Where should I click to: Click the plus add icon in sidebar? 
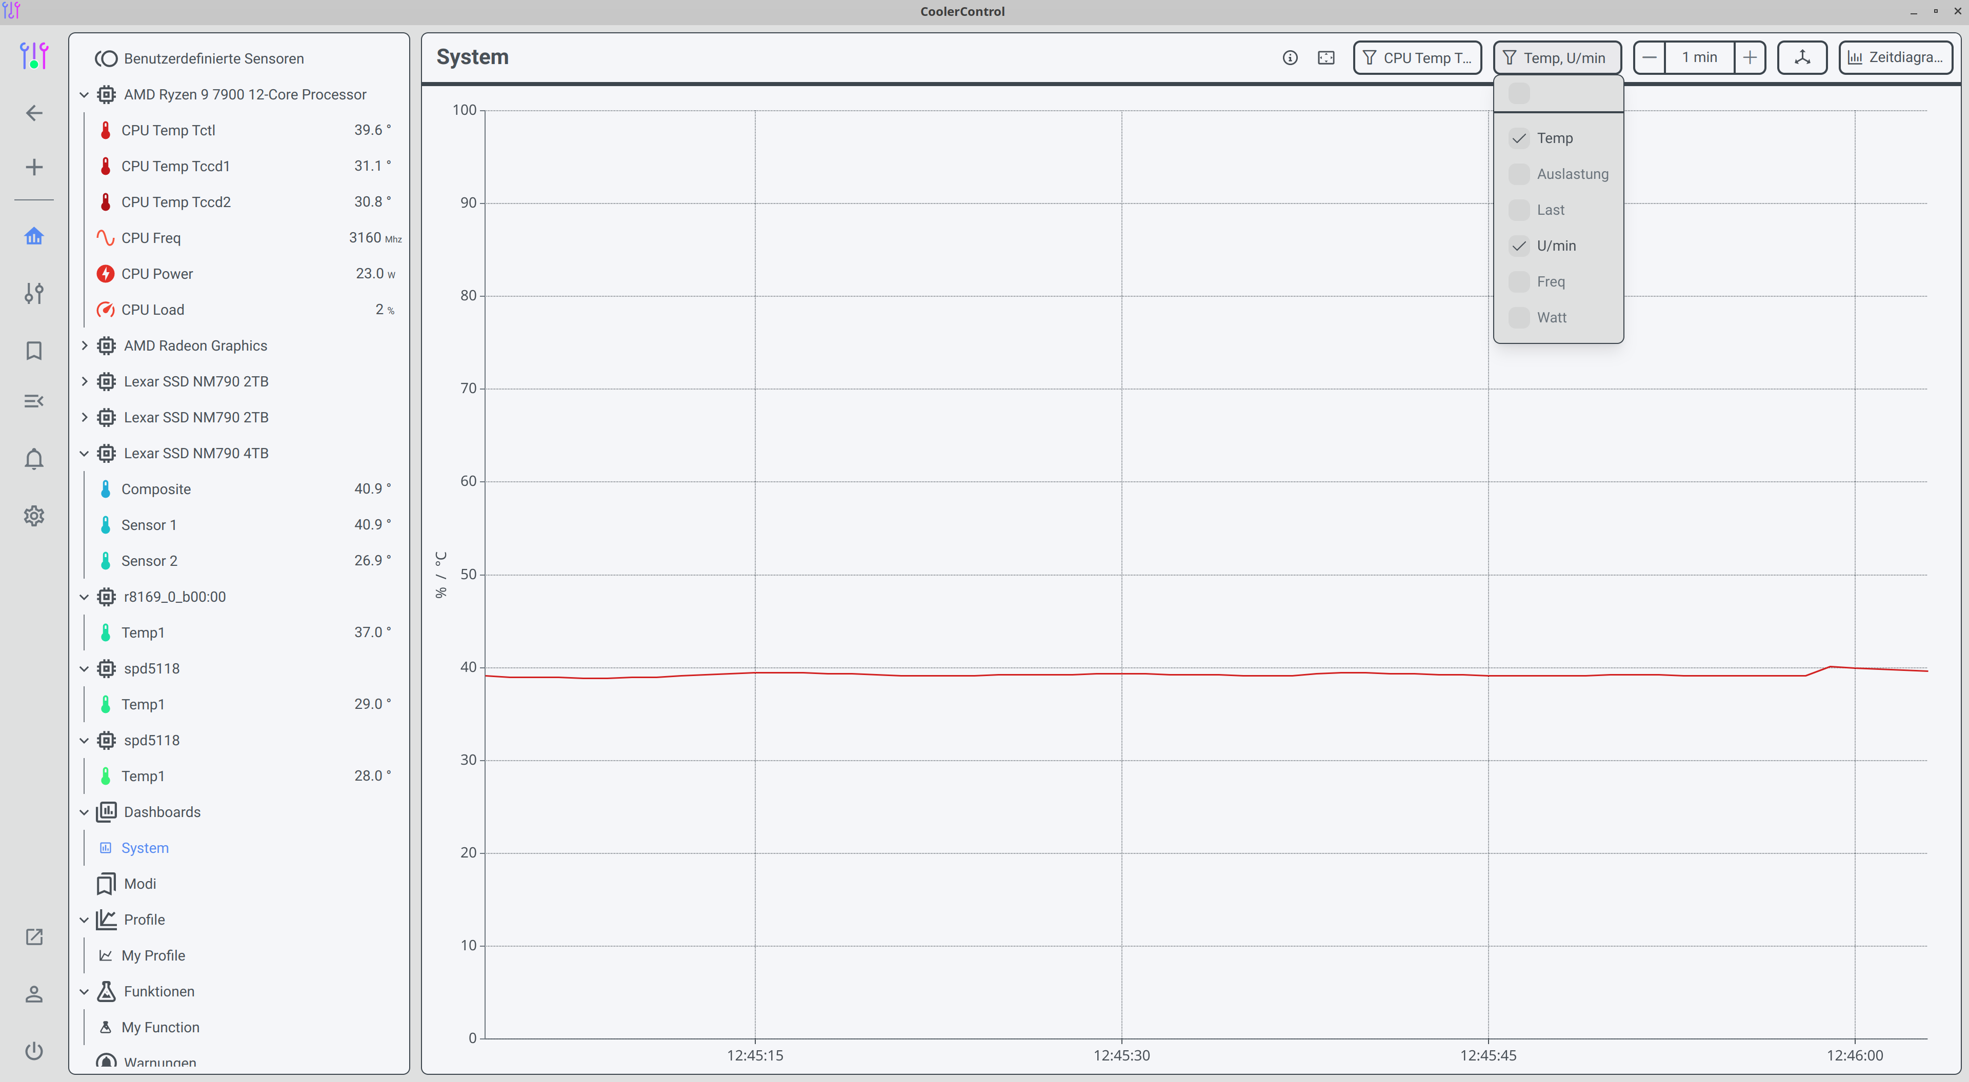click(x=34, y=167)
